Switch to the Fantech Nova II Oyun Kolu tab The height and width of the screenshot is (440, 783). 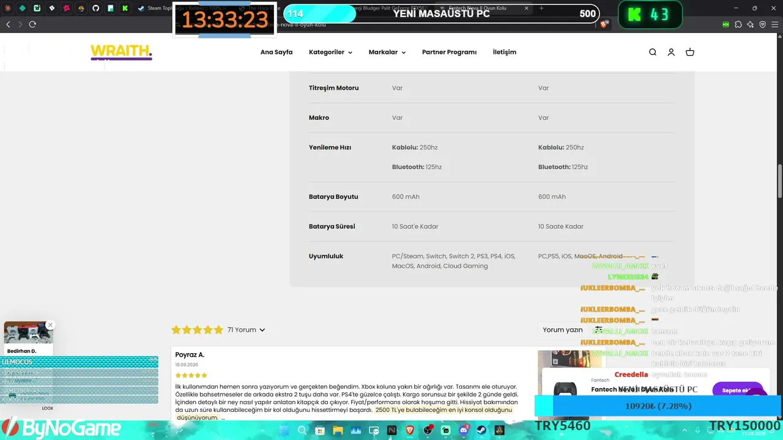point(483,9)
